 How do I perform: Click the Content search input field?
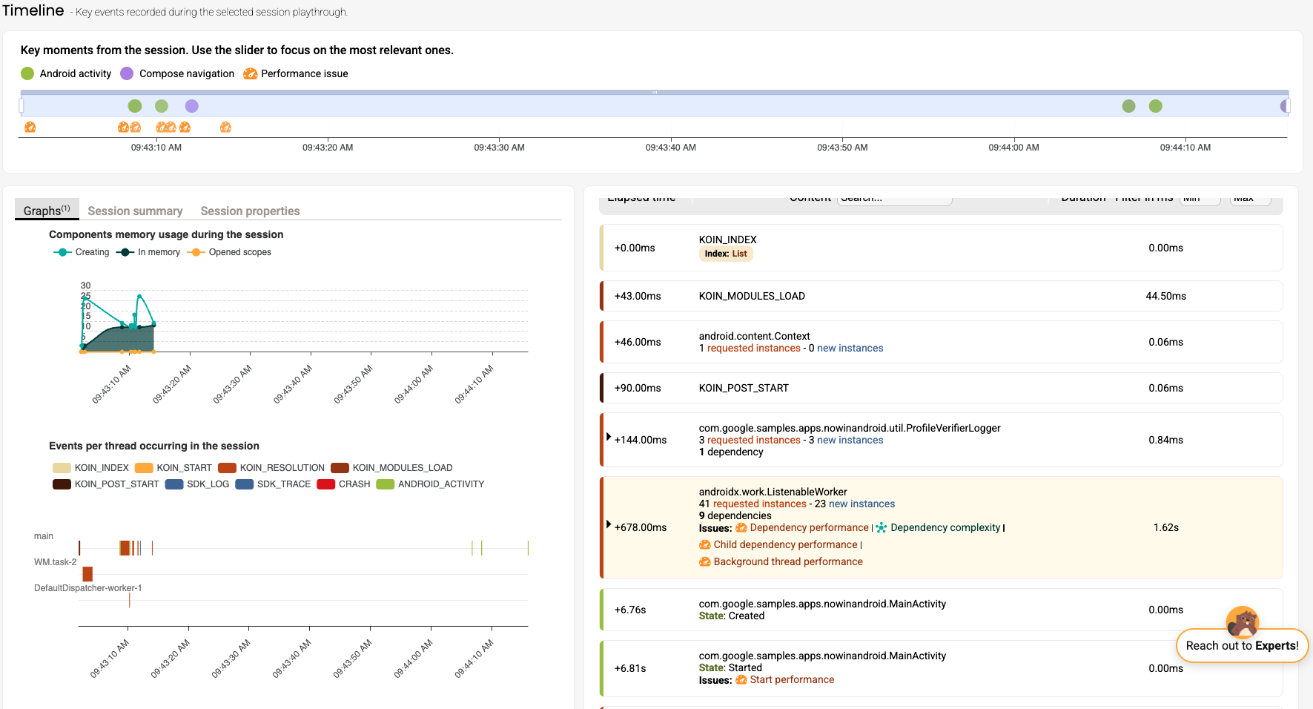[x=894, y=199]
